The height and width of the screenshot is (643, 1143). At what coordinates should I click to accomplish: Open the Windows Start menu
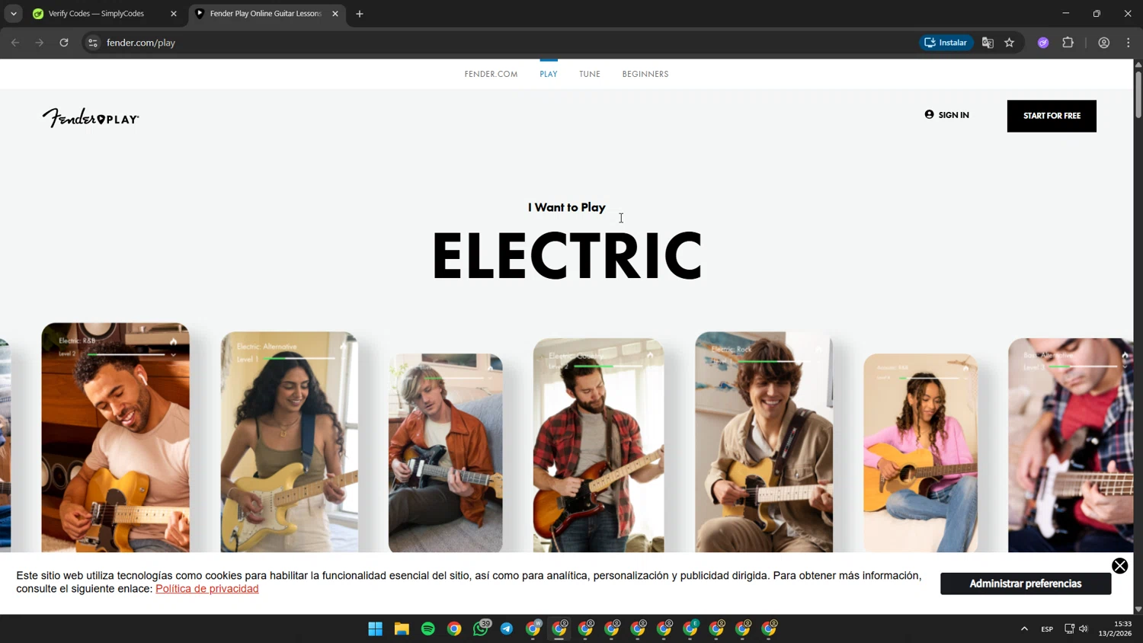pyautogui.click(x=375, y=629)
